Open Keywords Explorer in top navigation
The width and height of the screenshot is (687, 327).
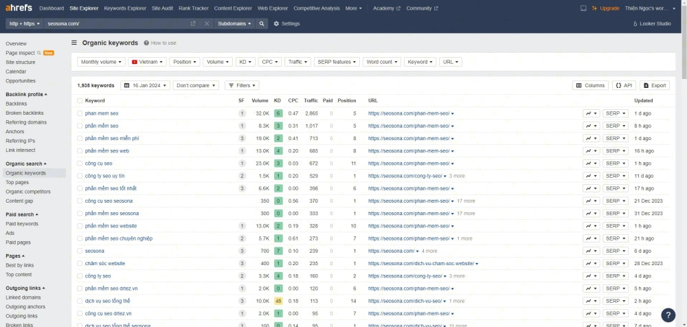click(x=125, y=8)
